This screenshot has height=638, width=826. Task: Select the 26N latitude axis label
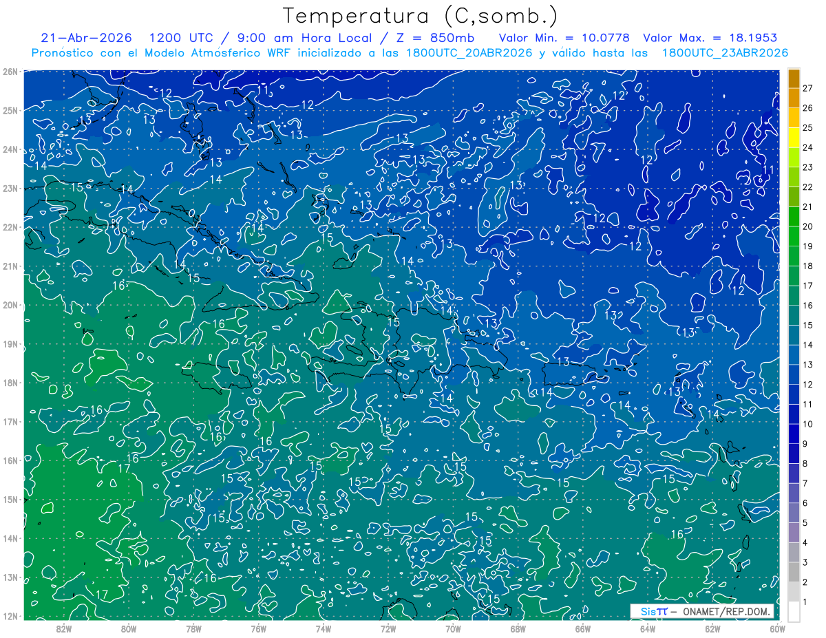(x=10, y=72)
